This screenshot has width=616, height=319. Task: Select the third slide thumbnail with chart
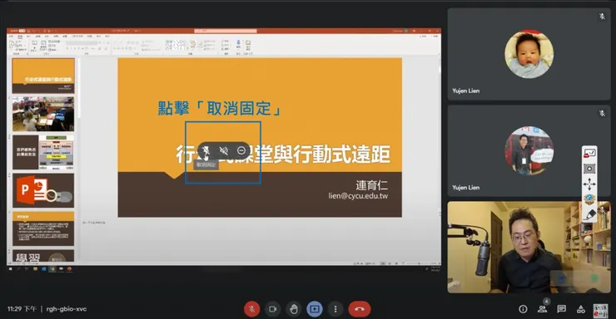[x=43, y=153]
